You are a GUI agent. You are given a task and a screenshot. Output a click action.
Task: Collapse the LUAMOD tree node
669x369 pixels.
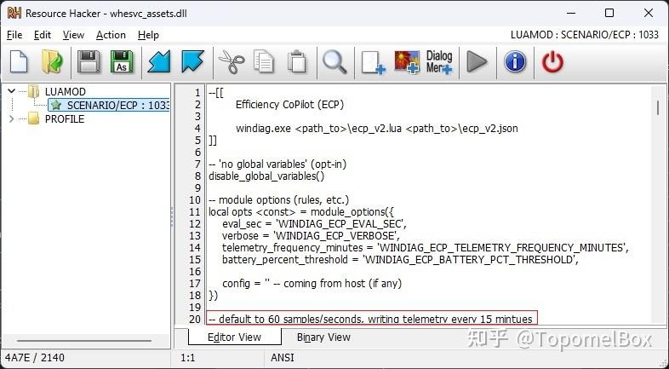(12, 91)
